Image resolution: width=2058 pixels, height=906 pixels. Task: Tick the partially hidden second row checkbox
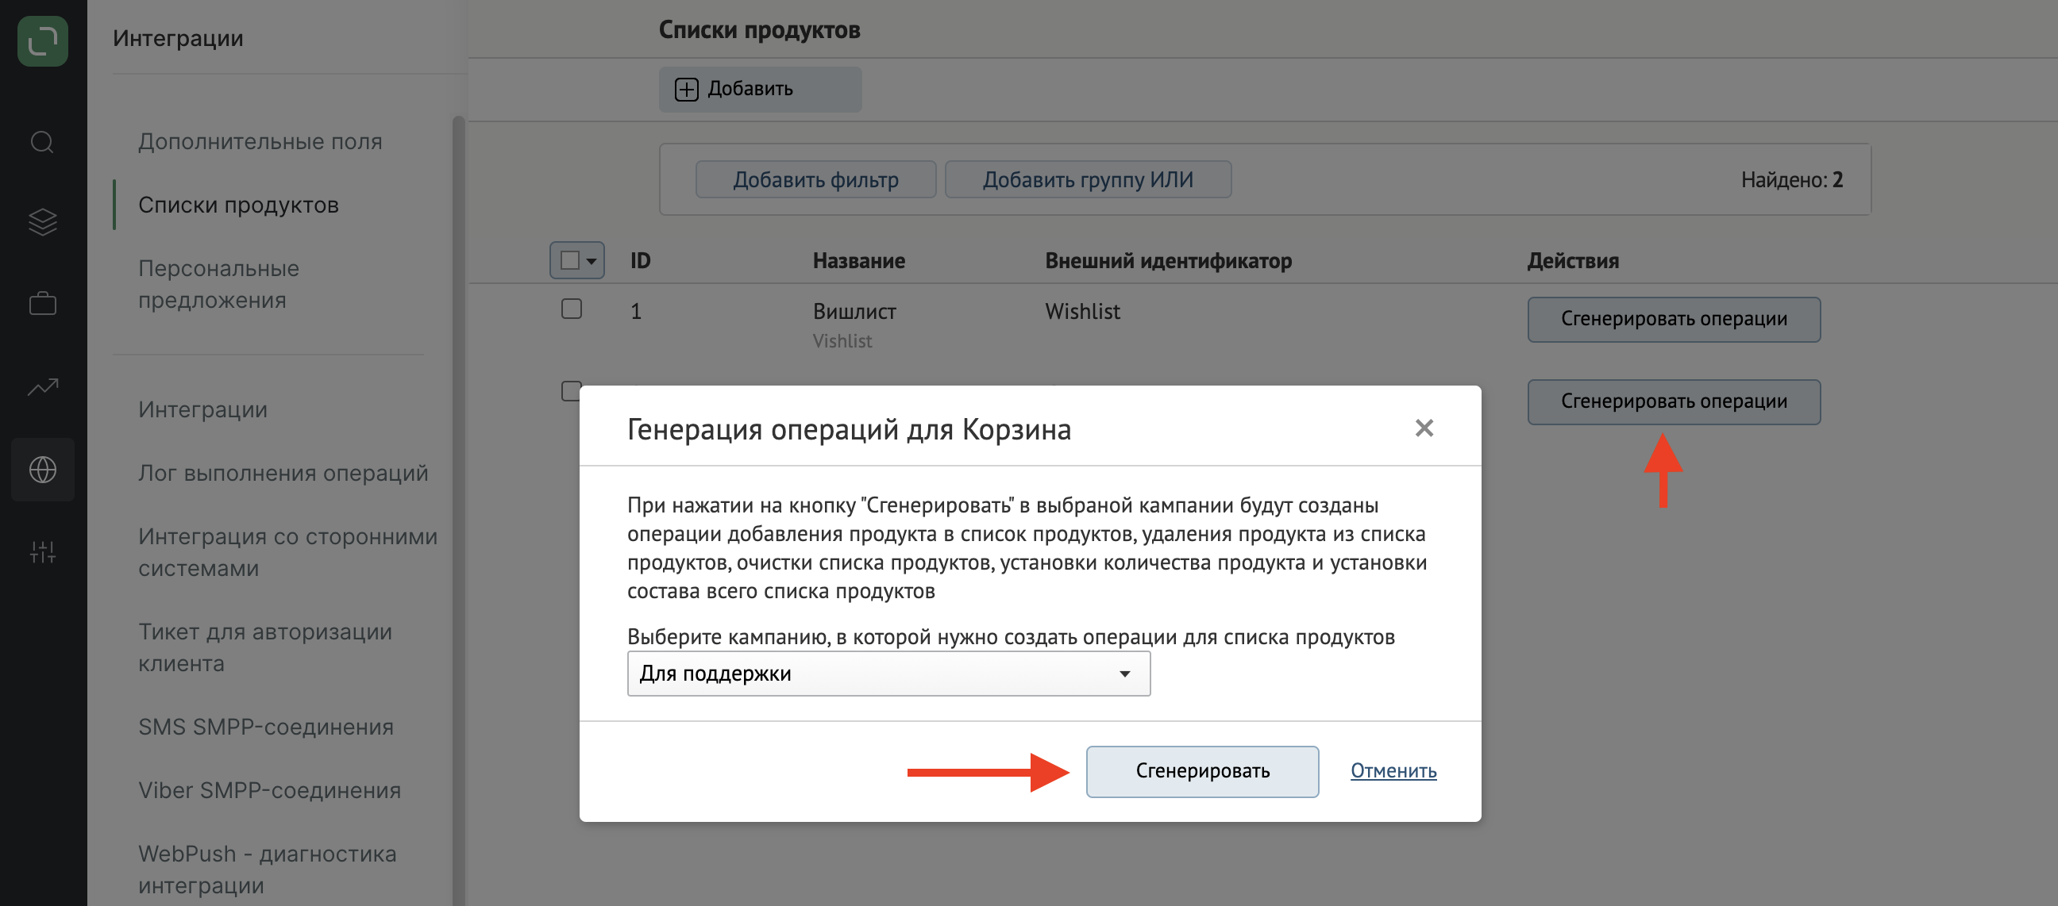point(570,390)
